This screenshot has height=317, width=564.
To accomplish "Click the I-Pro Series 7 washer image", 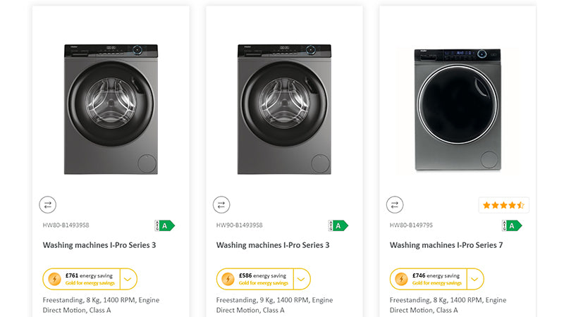I will click(x=458, y=110).
